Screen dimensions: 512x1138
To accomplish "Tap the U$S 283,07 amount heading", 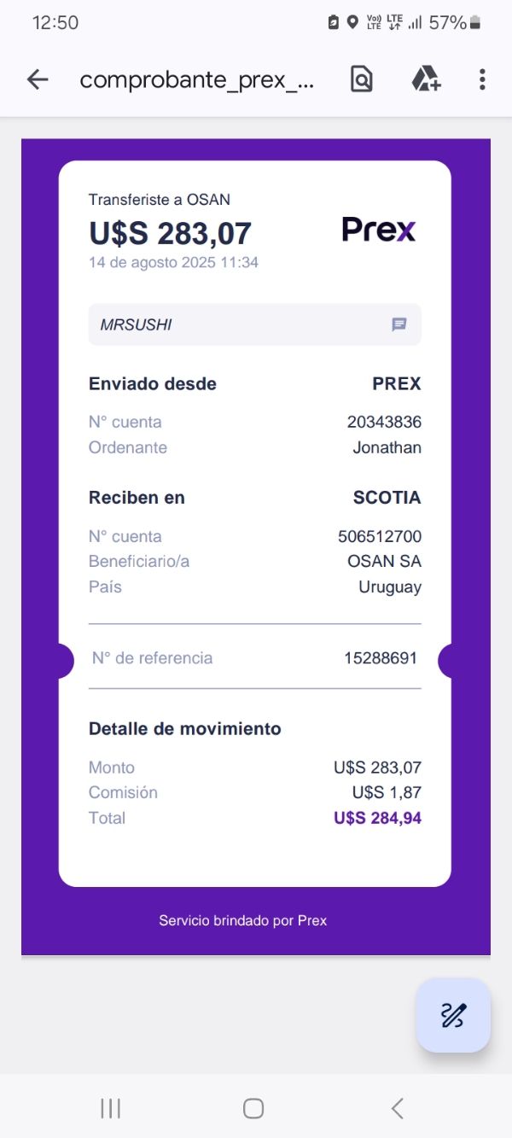I will point(170,233).
